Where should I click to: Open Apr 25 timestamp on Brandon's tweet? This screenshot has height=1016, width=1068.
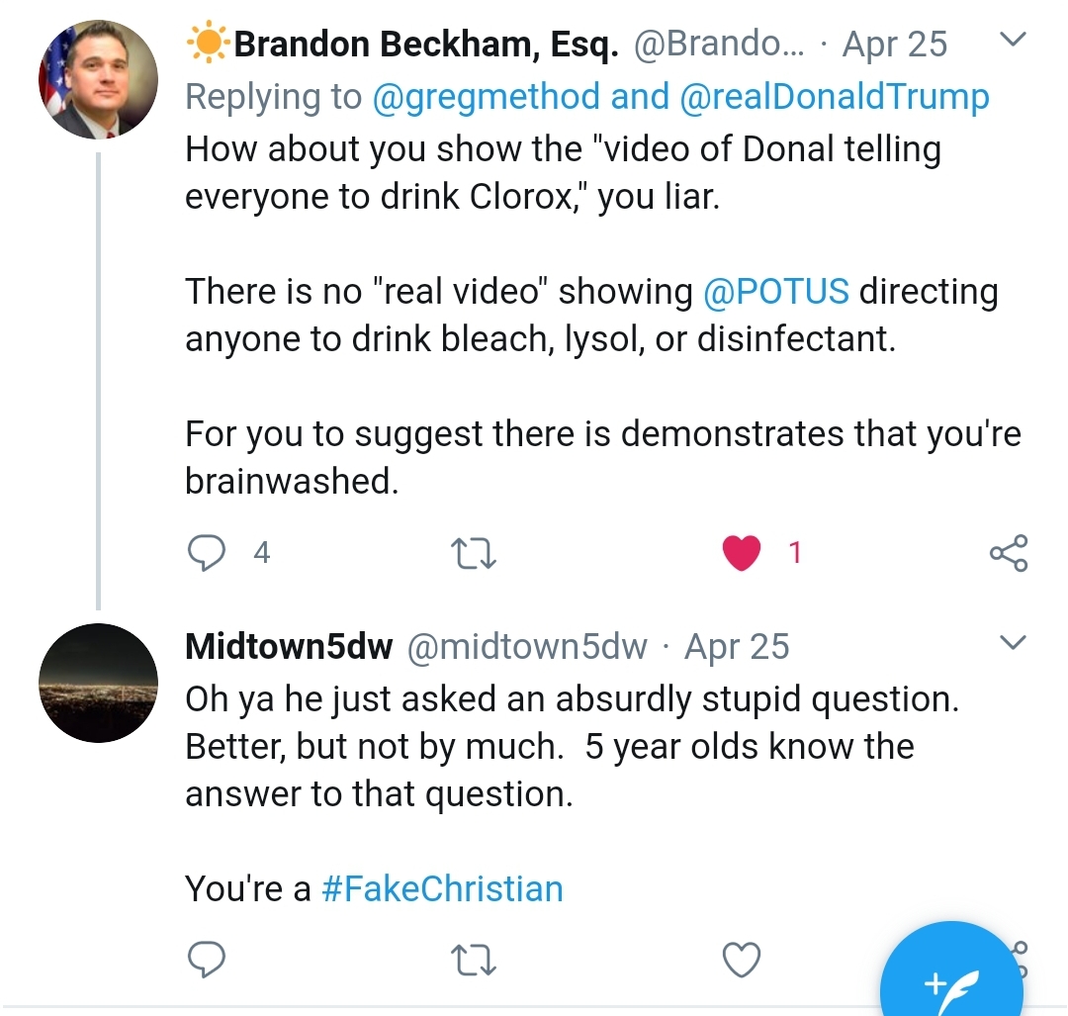894,45
